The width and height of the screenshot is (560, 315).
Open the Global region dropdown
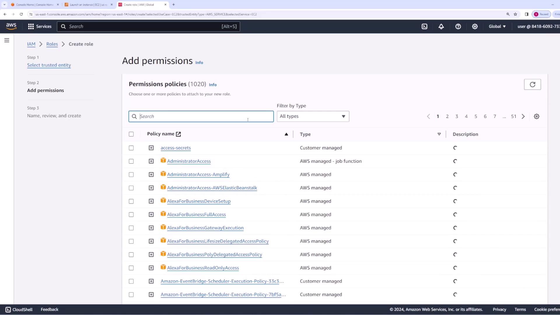pos(497,27)
